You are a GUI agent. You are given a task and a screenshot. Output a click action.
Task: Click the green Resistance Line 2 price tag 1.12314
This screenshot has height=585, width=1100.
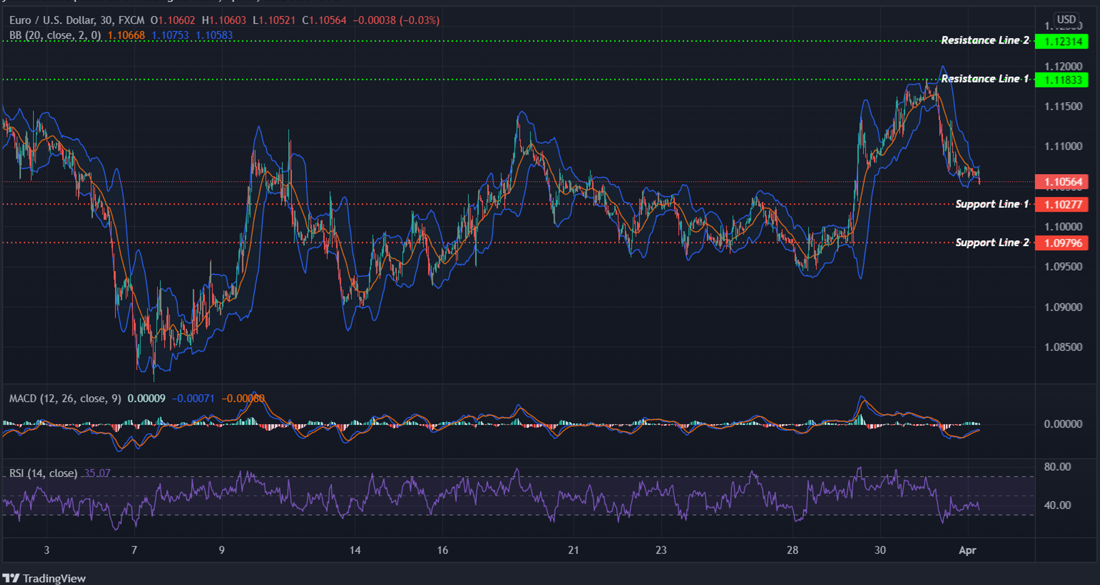click(1063, 41)
